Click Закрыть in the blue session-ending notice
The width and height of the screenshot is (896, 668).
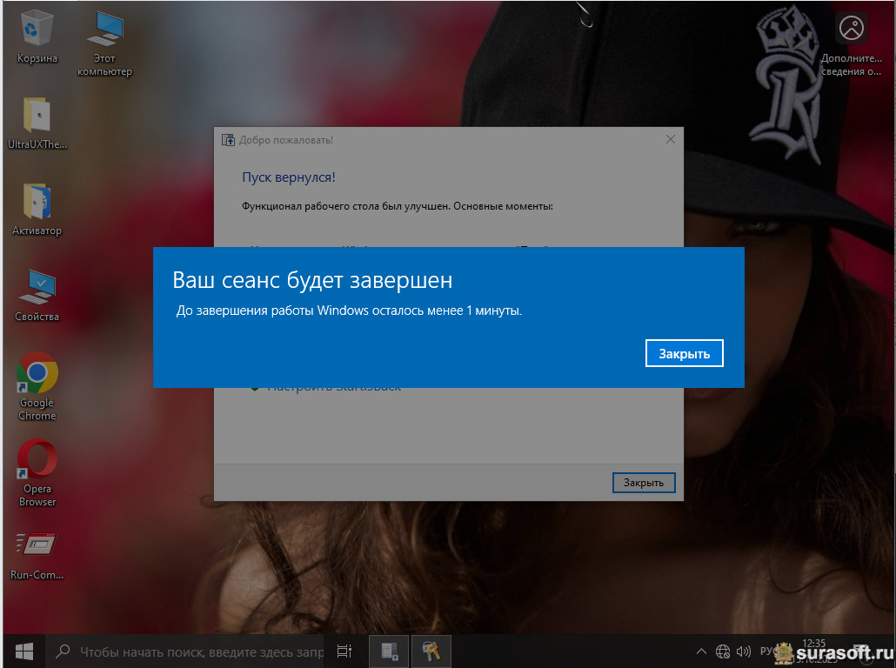(x=684, y=353)
